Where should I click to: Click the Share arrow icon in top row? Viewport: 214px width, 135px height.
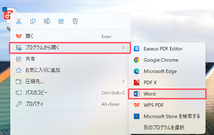tap(61, 21)
